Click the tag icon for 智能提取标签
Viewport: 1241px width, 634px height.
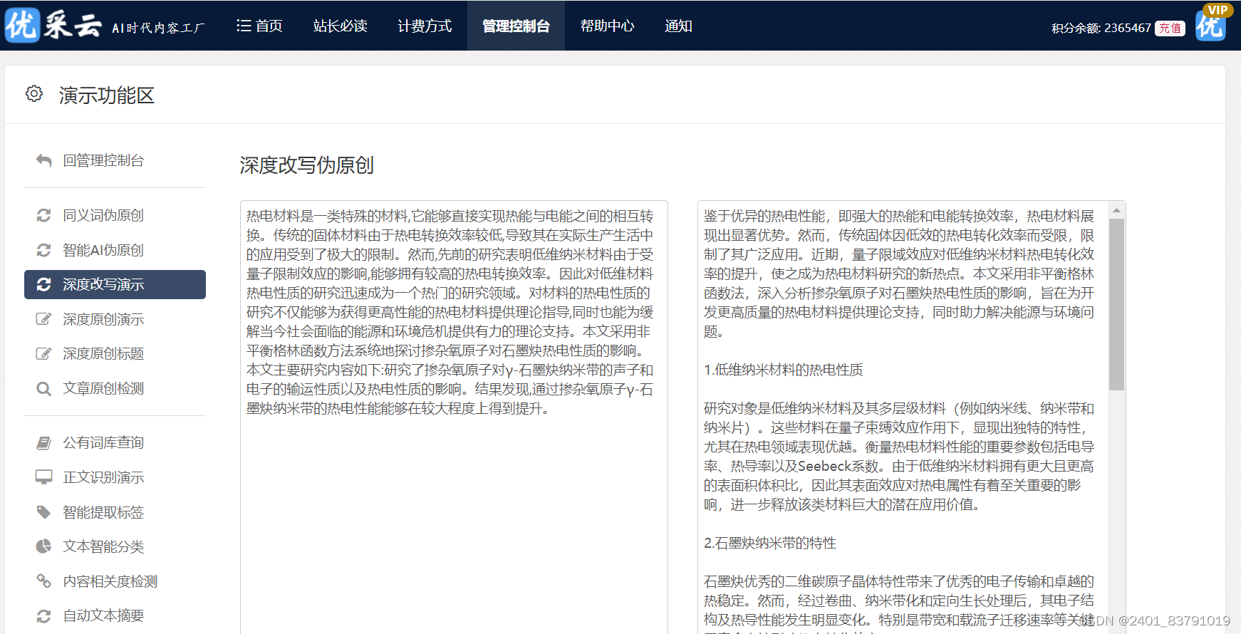(44, 512)
